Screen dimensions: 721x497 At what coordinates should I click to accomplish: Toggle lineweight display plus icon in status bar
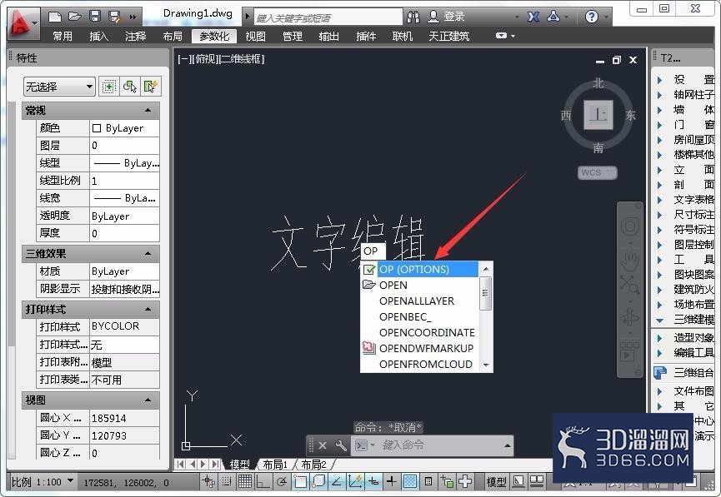pos(391,481)
